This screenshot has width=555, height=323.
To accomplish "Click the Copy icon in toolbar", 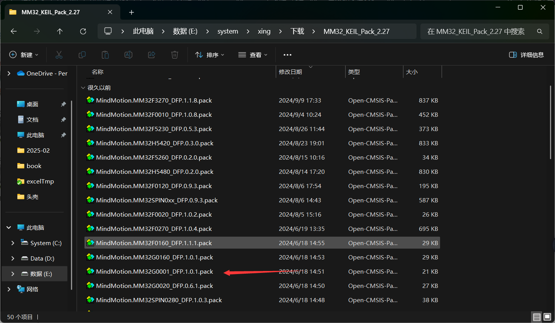I will point(82,55).
